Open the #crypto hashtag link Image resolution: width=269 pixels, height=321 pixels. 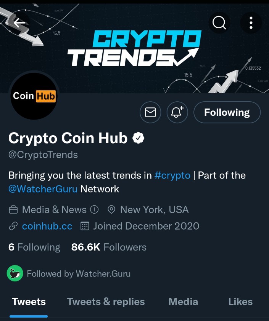tap(172, 176)
